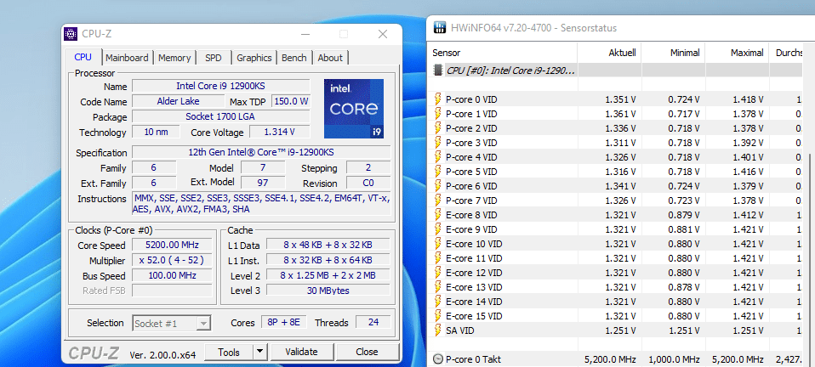815x367 pixels.
Task: Click the Multiplier field x 52.0 ( 4 - 52 )
Action: click(172, 260)
